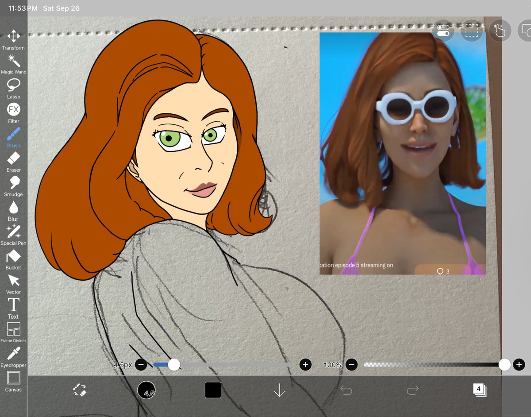Select the Smudge tool
The image size is (531, 417).
coord(13,186)
